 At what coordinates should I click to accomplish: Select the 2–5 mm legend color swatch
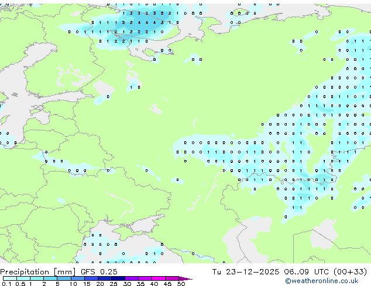click(x=50, y=278)
